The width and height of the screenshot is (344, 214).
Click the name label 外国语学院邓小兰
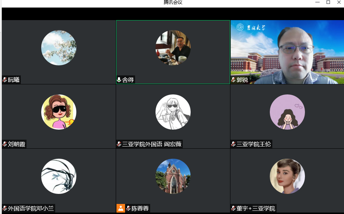pos(31,208)
